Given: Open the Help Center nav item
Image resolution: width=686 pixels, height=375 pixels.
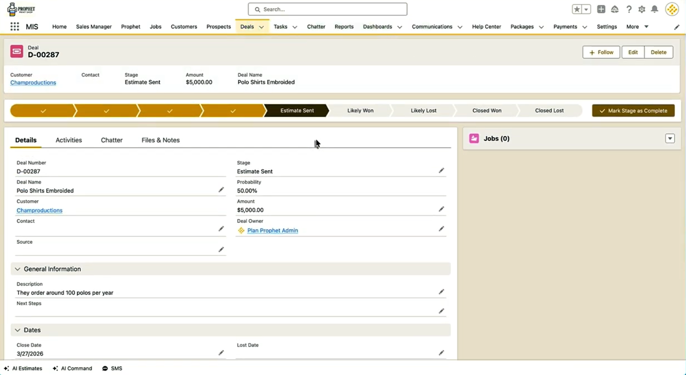Looking at the screenshot, I should (x=486, y=27).
